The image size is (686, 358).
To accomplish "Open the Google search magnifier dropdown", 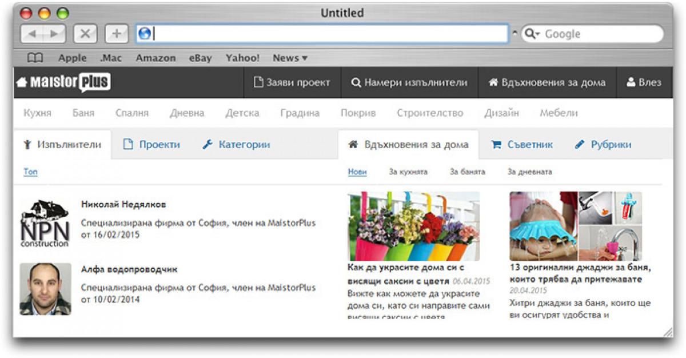I will coord(532,34).
